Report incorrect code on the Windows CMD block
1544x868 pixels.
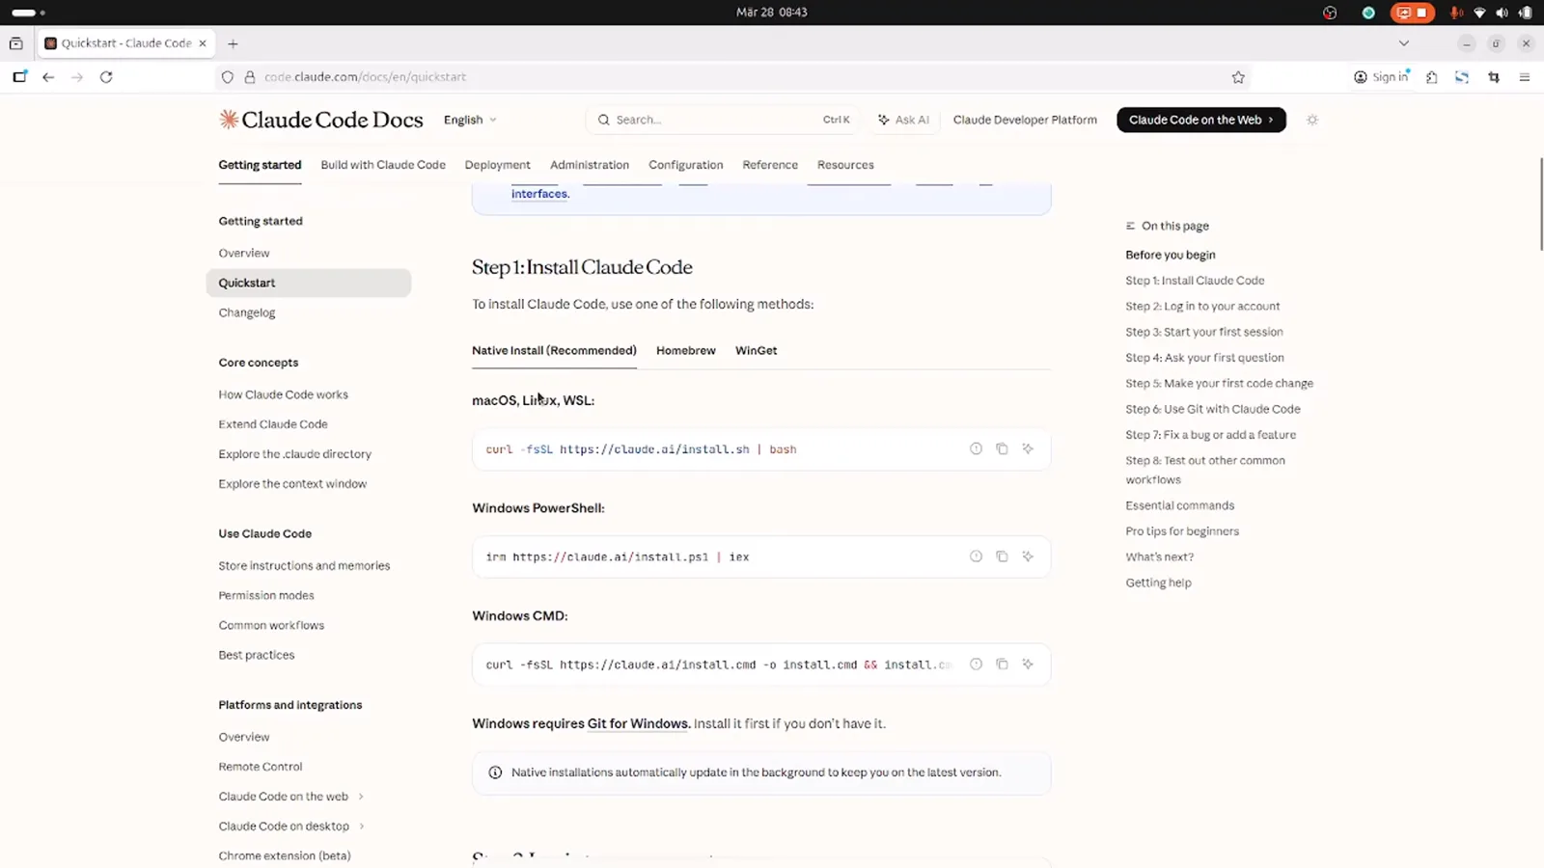pos(976,664)
